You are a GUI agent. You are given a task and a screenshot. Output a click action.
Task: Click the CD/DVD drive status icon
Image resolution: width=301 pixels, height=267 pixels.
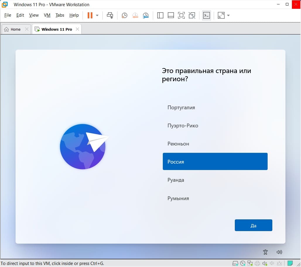click(x=243, y=263)
